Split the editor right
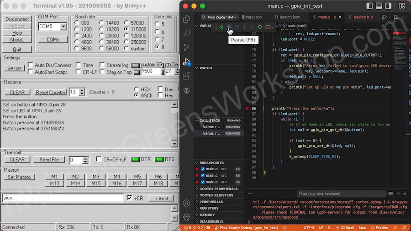The height and width of the screenshot is (231, 411). pyautogui.click(x=396, y=17)
